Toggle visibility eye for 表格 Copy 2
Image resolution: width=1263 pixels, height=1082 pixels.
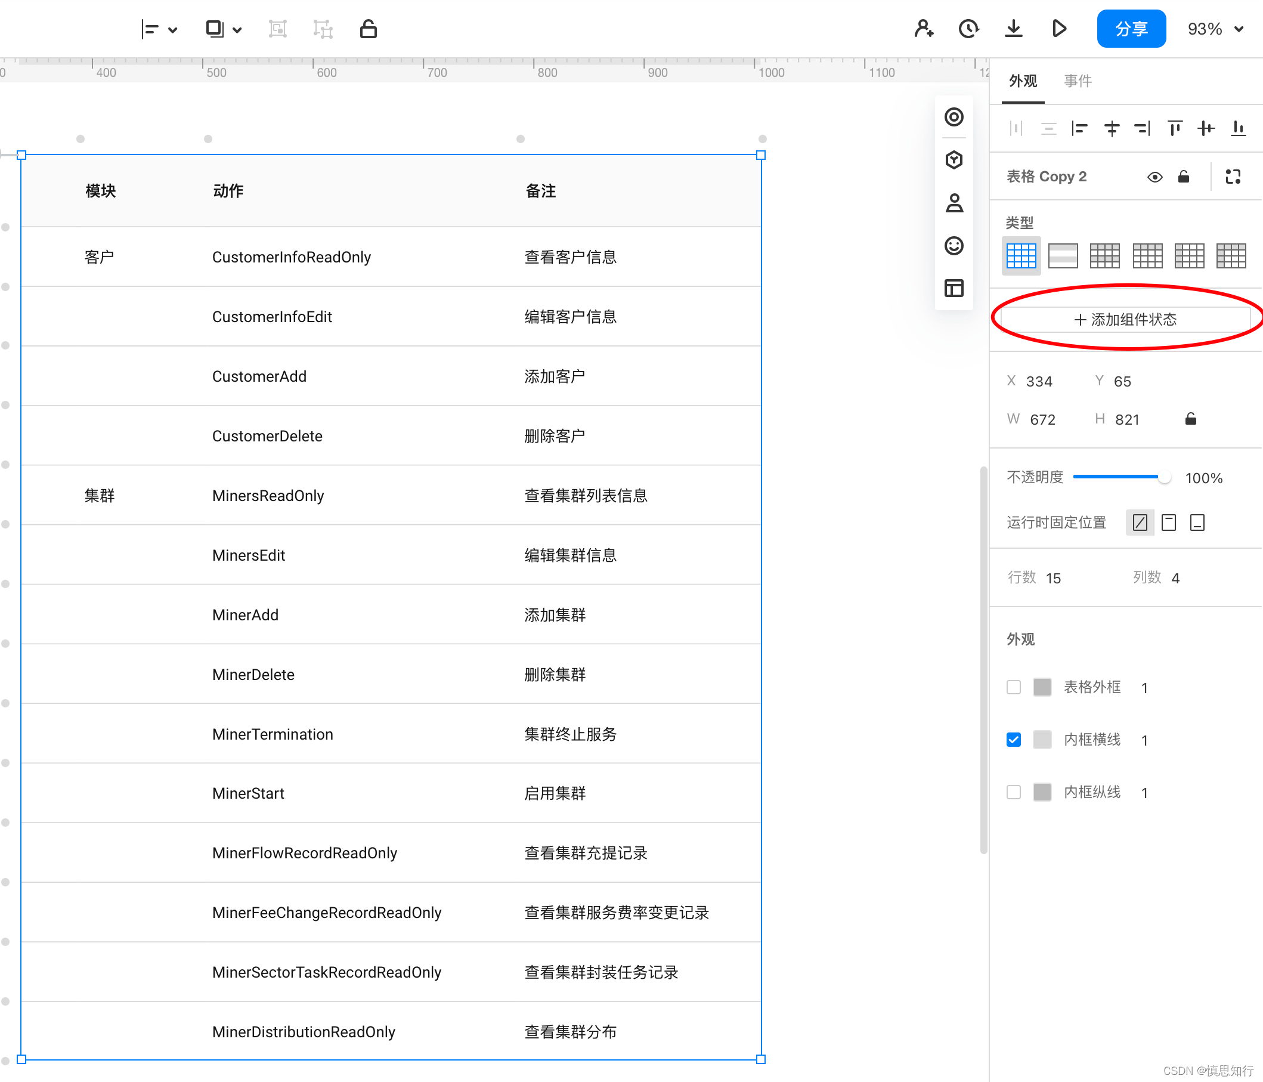(1154, 177)
